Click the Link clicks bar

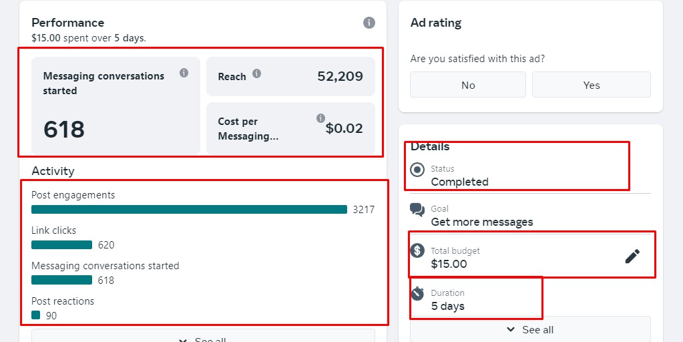pos(62,245)
